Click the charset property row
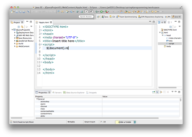The image size is (192, 137). pyautogui.click(x=107, y=106)
